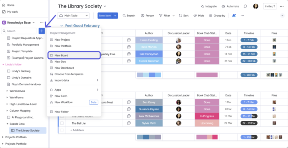Click the 15 - 21 Mar timeline pill
Image resolution: width=288 pixels, height=148 pixels.
click(249, 116)
